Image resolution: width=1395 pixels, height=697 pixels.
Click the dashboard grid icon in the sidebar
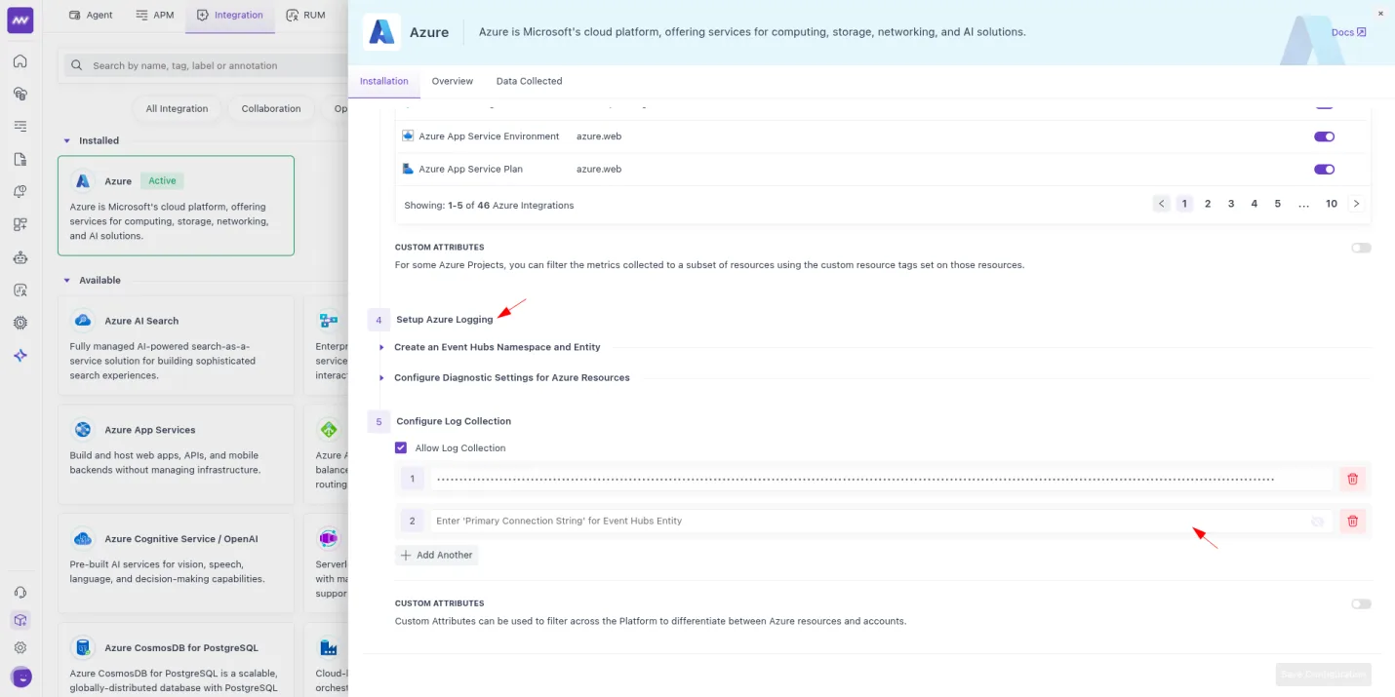coord(20,224)
